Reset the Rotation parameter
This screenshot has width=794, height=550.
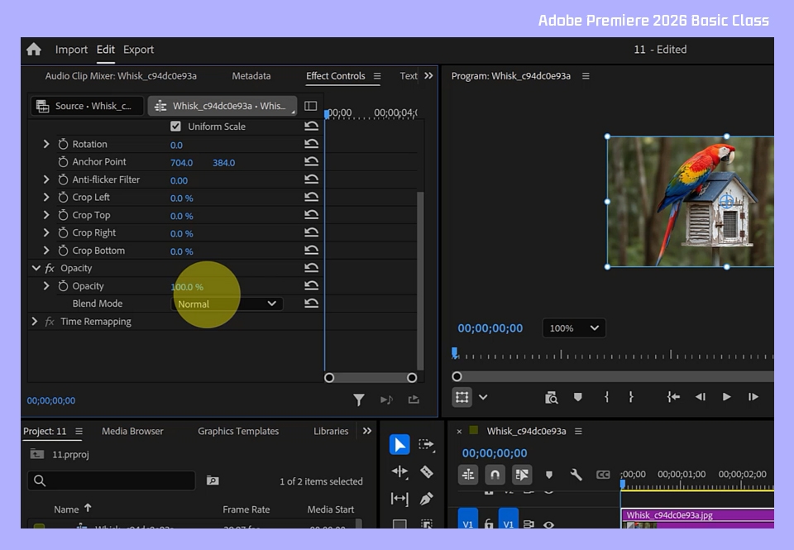(312, 144)
